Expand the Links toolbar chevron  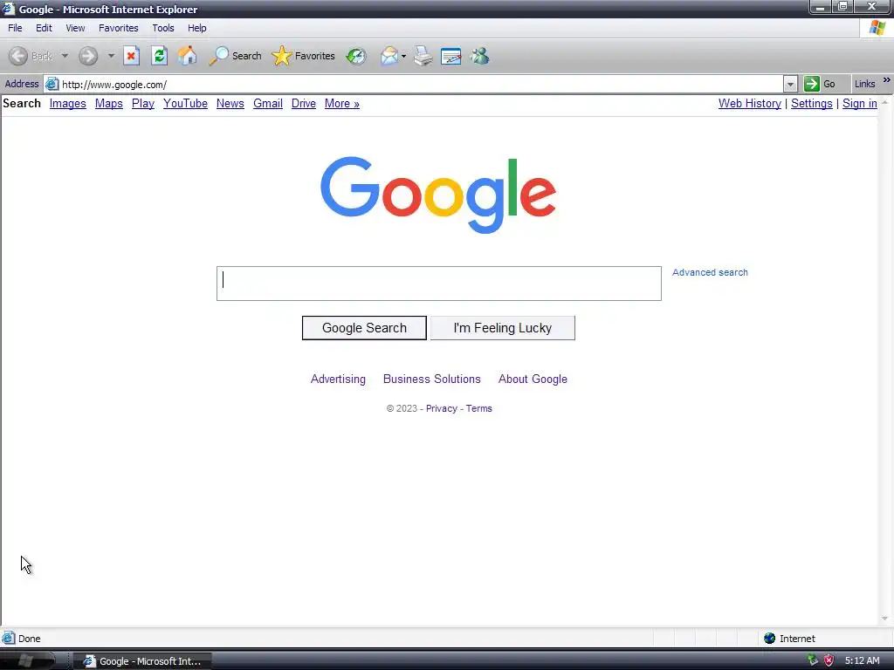point(887,80)
